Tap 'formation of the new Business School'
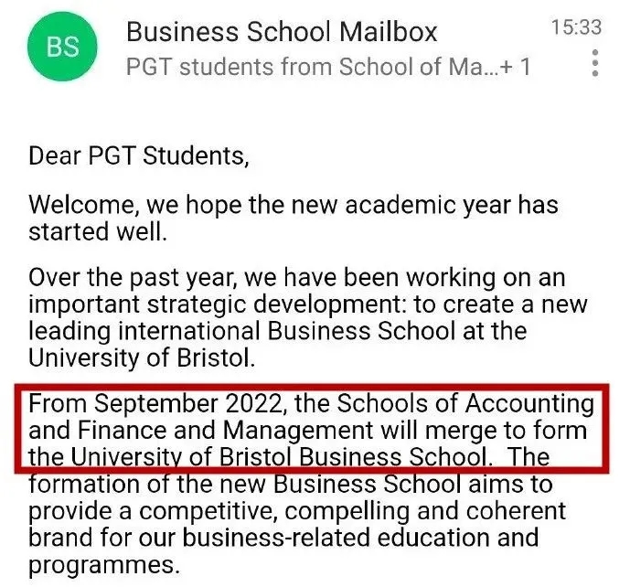 pyautogui.click(x=244, y=484)
